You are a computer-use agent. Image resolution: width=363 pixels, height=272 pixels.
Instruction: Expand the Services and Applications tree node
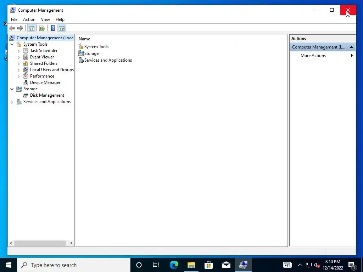12,102
